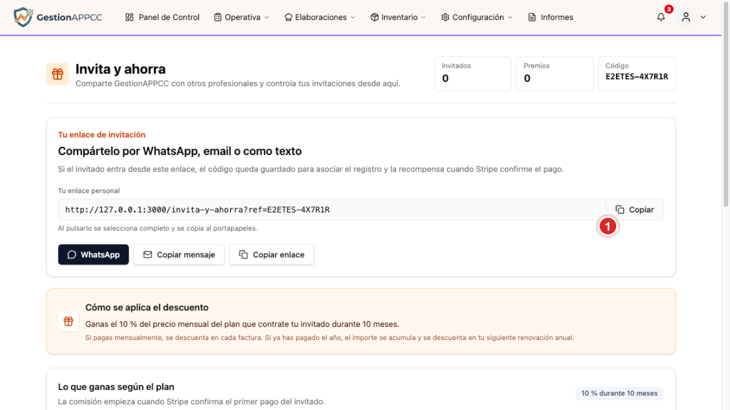Click the Configuración gear icon

(445, 17)
